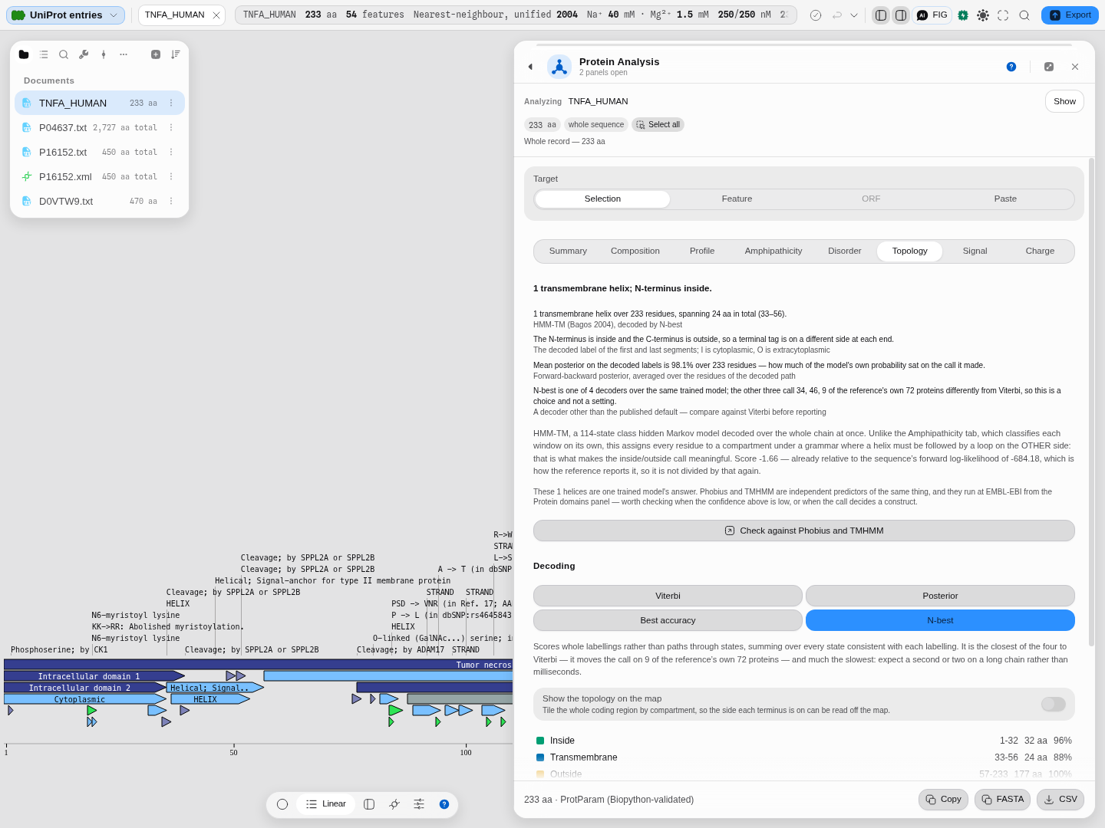1105x828 pixels.
Task: Open the wrench tools icon in sidebar
Action: pos(84,54)
